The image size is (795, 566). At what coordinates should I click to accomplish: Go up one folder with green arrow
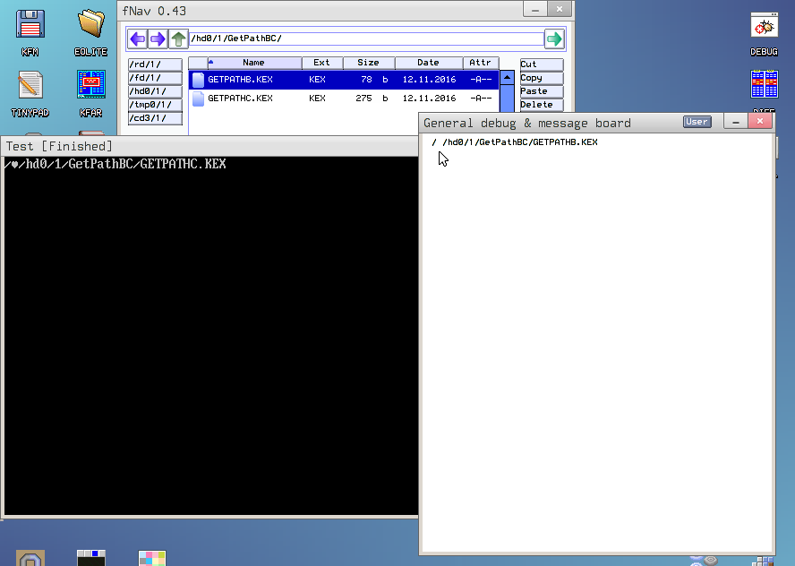[178, 39]
